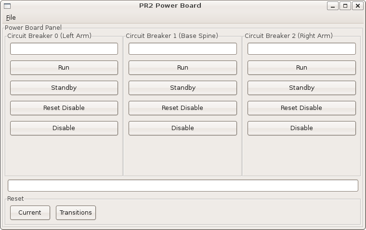This screenshot has width=366, height=230.
Task: Set Right Arm breaker to Standby
Action: click(x=301, y=88)
